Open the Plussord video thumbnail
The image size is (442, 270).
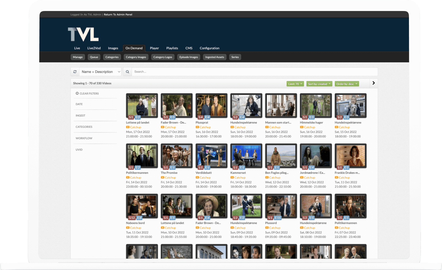(x=281, y=206)
